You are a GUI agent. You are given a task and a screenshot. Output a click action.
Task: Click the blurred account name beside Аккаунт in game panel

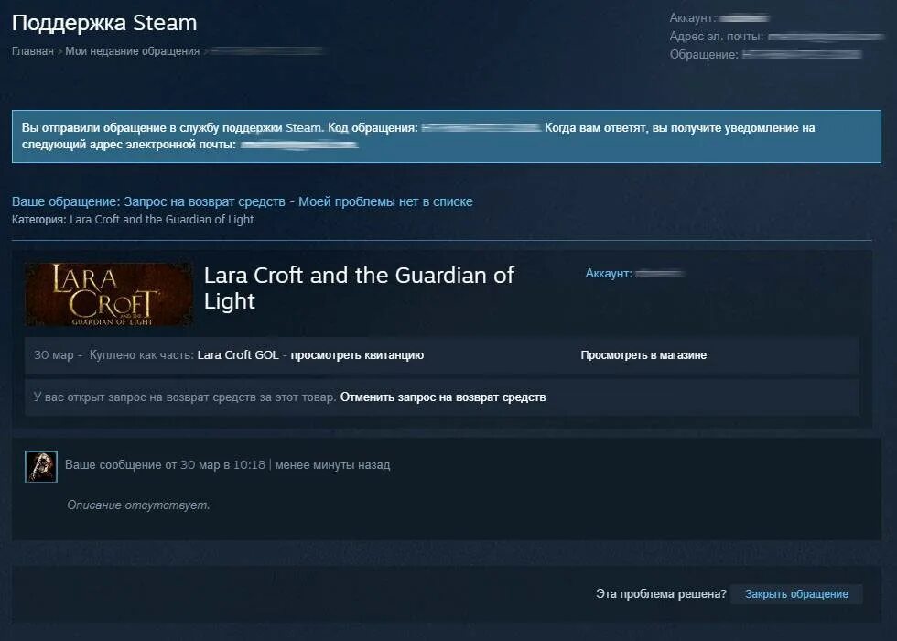click(x=660, y=274)
